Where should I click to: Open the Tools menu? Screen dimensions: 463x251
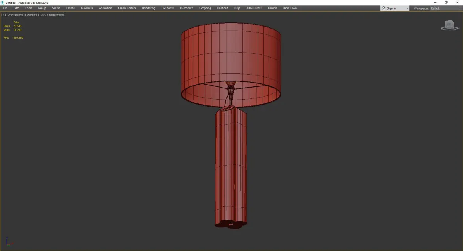[x=29, y=8]
